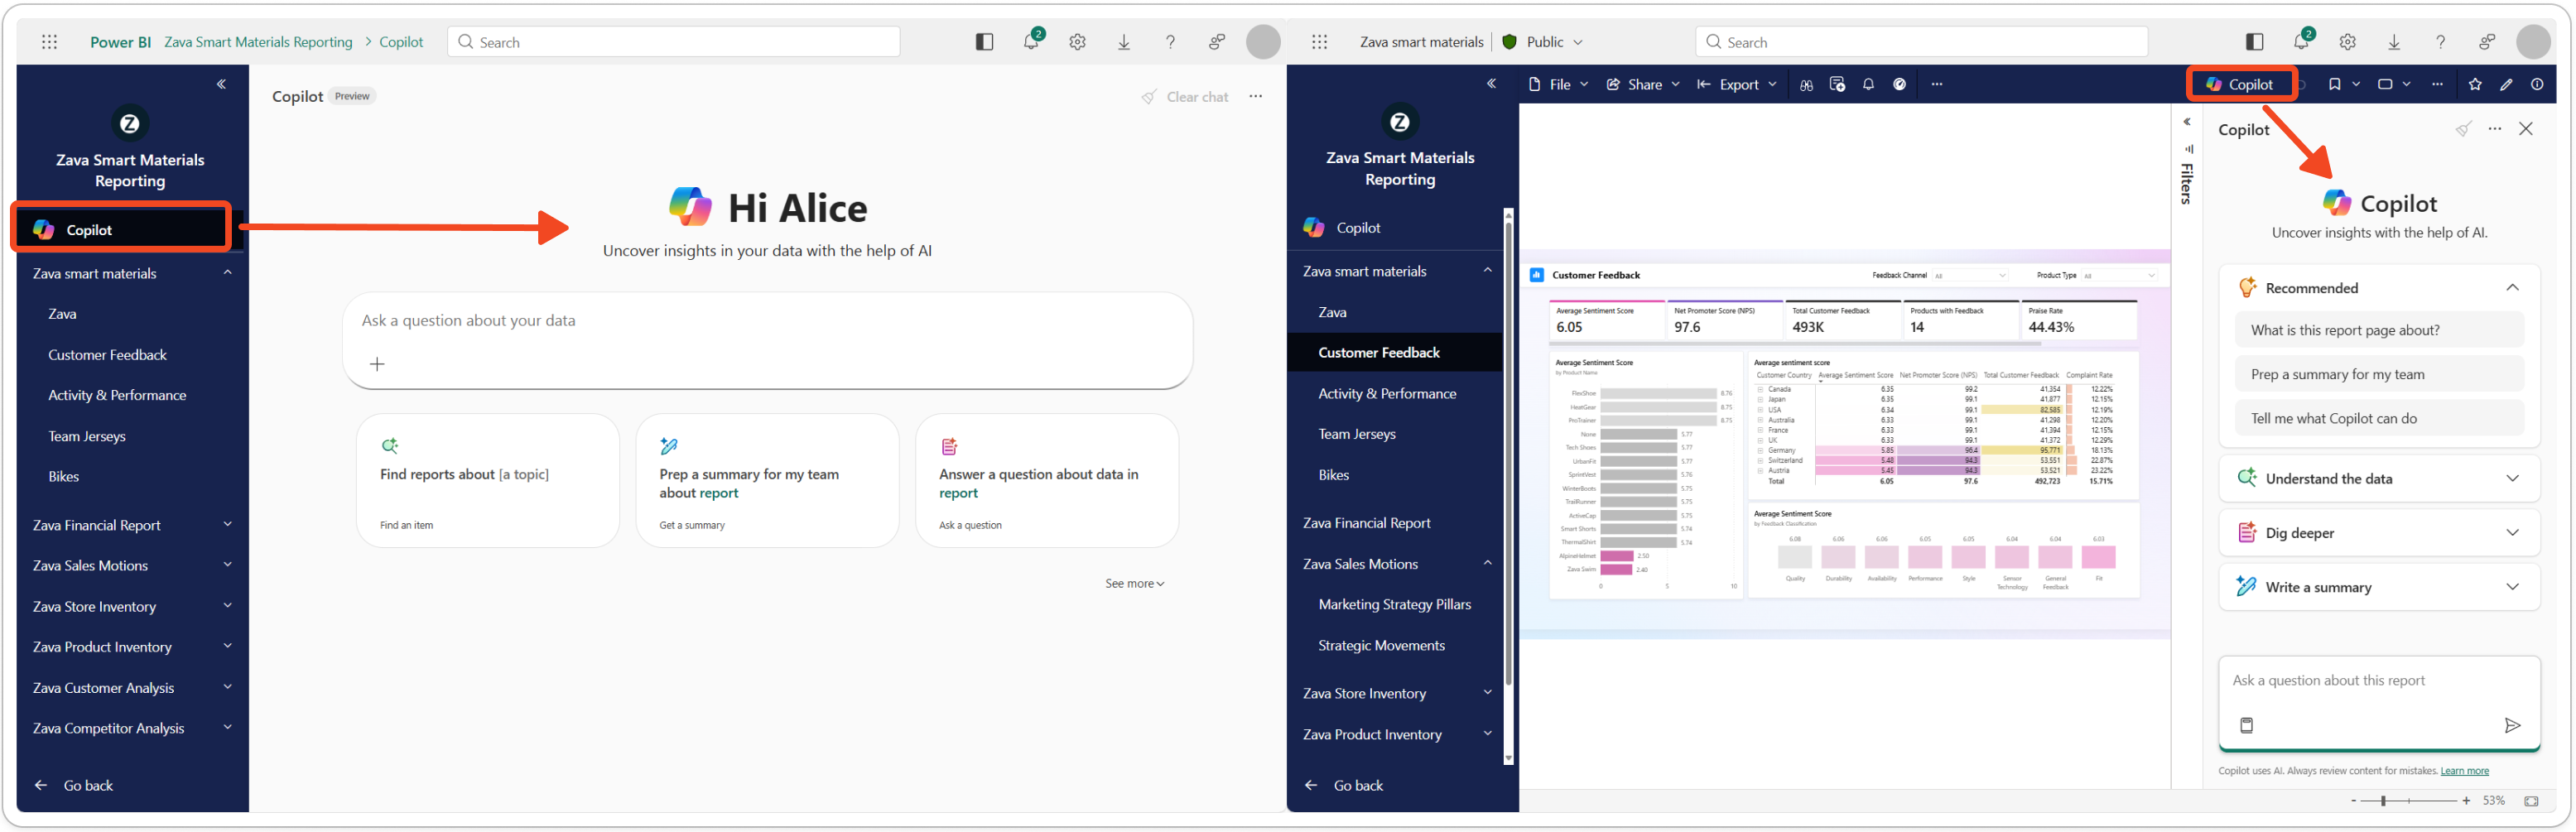Open notifications bell in right window header
Screen dimensions: 2576x832
2302,41
